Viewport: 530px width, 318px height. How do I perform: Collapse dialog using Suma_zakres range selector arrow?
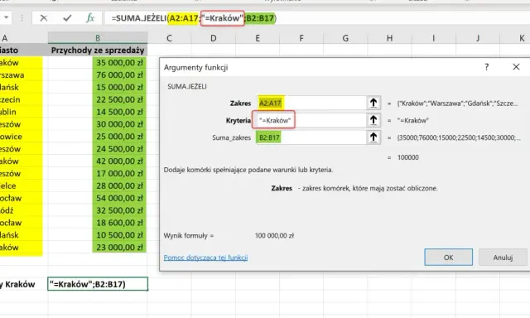373,137
